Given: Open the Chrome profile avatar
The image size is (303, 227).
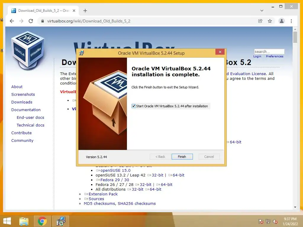Looking at the screenshot, I should point(282,21).
